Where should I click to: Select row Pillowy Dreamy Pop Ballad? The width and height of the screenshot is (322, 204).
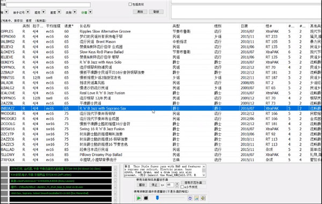[x=161, y=155]
